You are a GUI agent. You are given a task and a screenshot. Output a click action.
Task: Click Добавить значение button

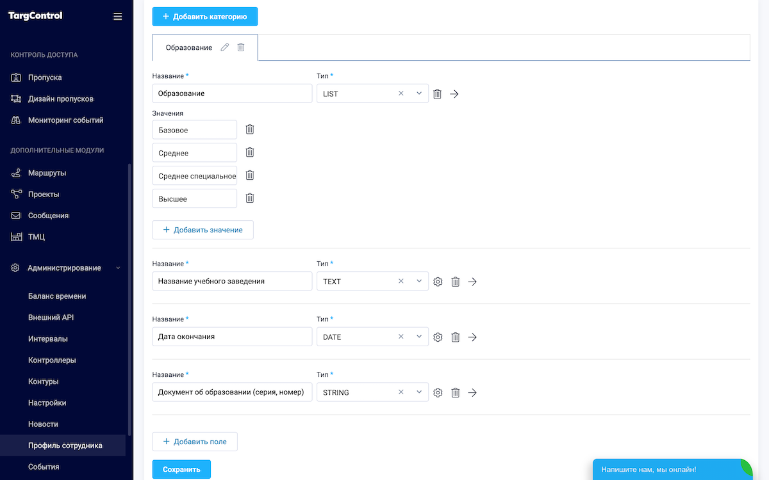[x=203, y=230]
